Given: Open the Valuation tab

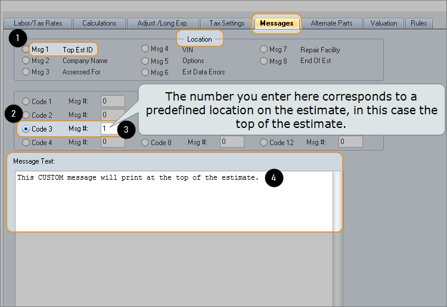Looking at the screenshot, I should (383, 23).
